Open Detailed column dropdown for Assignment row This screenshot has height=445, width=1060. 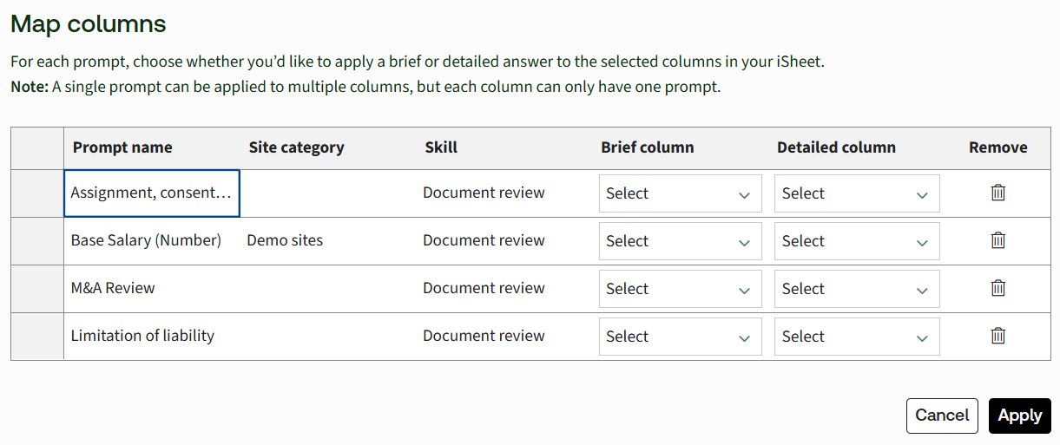pos(856,193)
